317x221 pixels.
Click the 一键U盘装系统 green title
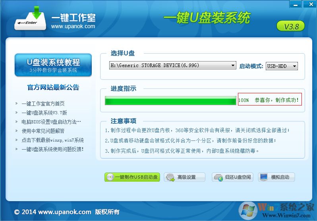click(207, 18)
